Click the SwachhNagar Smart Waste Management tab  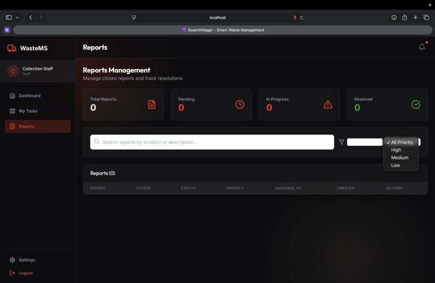pyautogui.click(x=223, y=30)
